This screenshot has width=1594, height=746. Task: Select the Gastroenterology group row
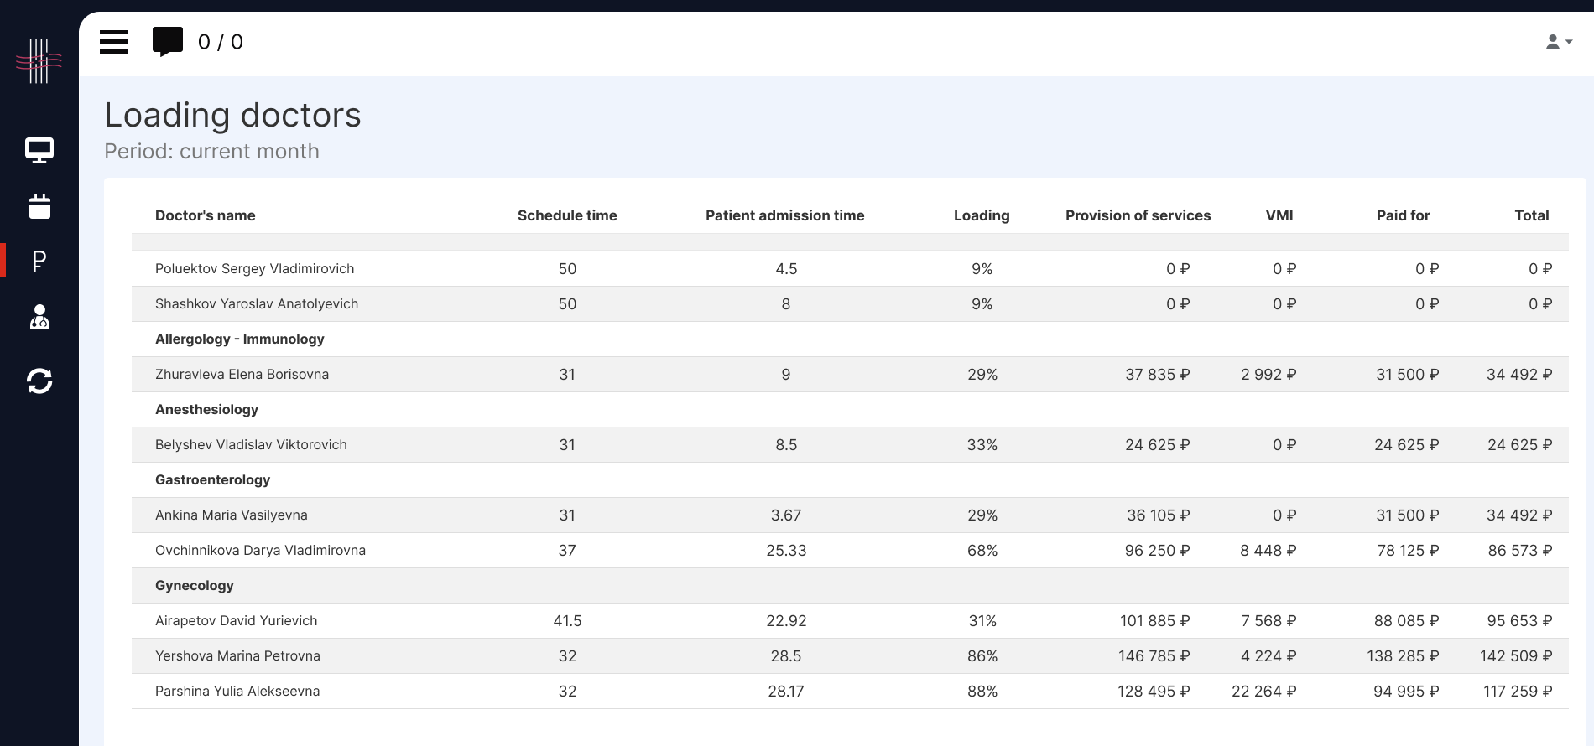pyautogui.click(x=213, y=479)
